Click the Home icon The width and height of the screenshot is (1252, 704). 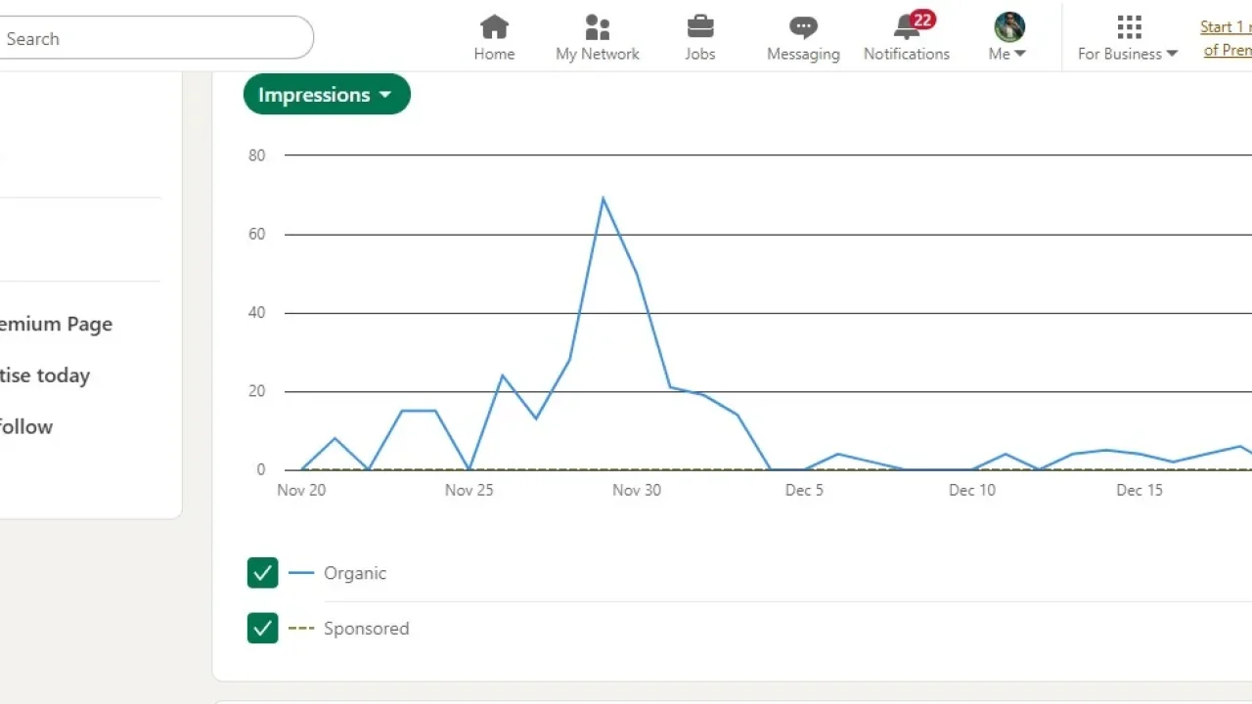(494, 27)
